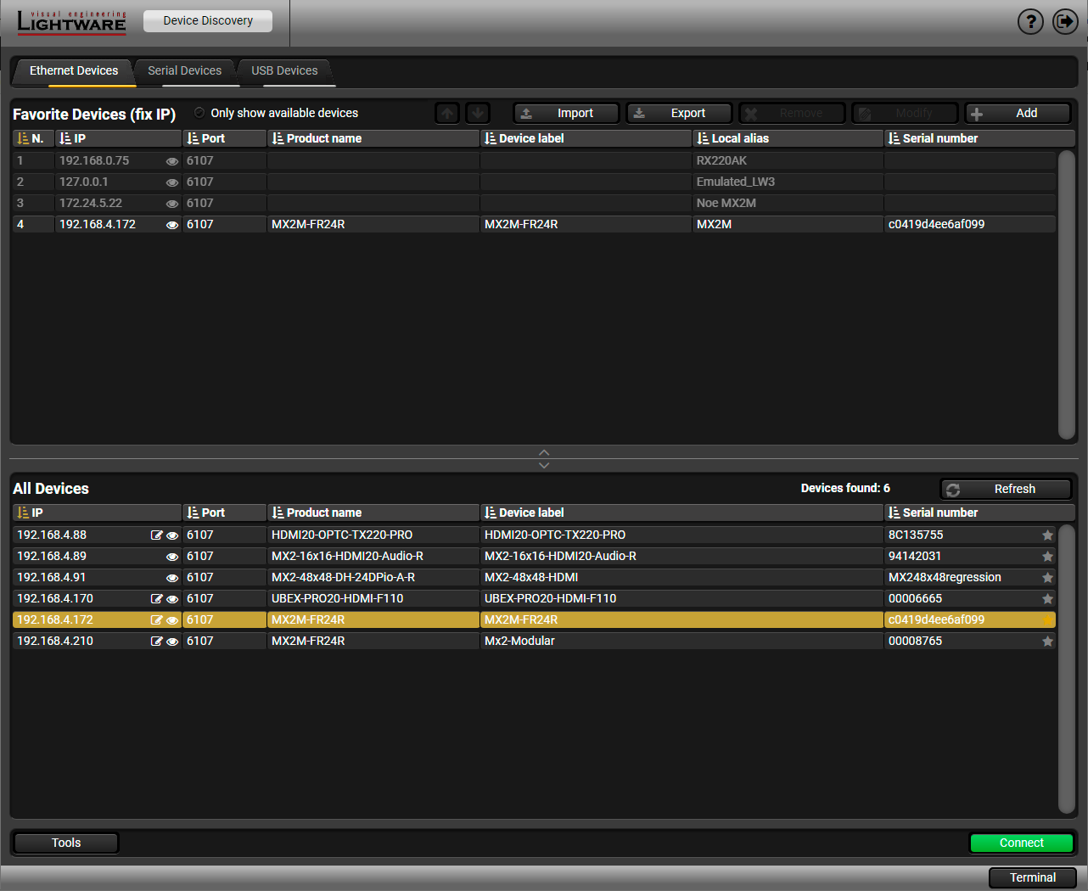This screenshot has height=891, width=1088.
Task: Mark device 8C135755 as favorite with star
Action: [1047, 535]
